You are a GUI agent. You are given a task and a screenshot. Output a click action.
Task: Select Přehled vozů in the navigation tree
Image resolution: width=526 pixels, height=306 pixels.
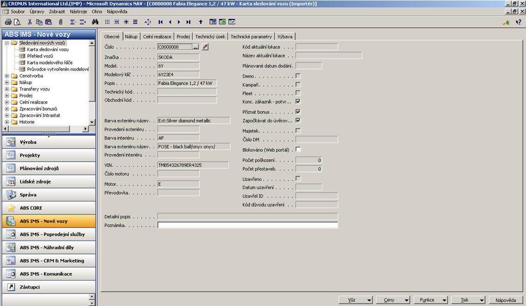point(40,56)
